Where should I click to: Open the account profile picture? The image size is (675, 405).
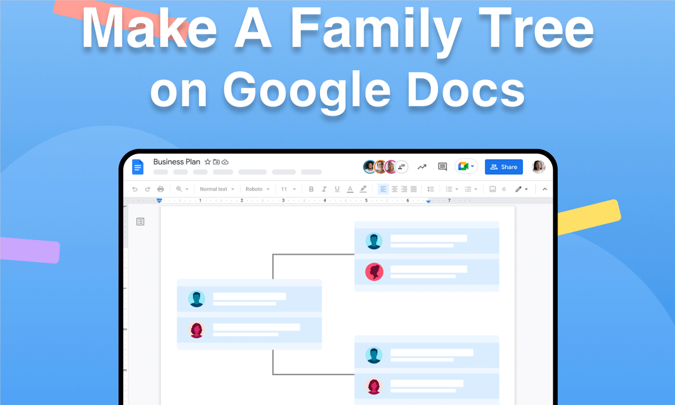538,166
